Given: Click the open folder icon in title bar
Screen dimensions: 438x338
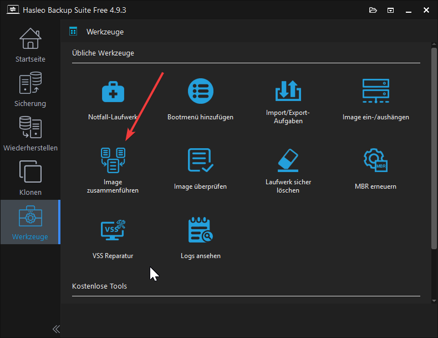Looking at the screenshot, I should click(373, 11).
